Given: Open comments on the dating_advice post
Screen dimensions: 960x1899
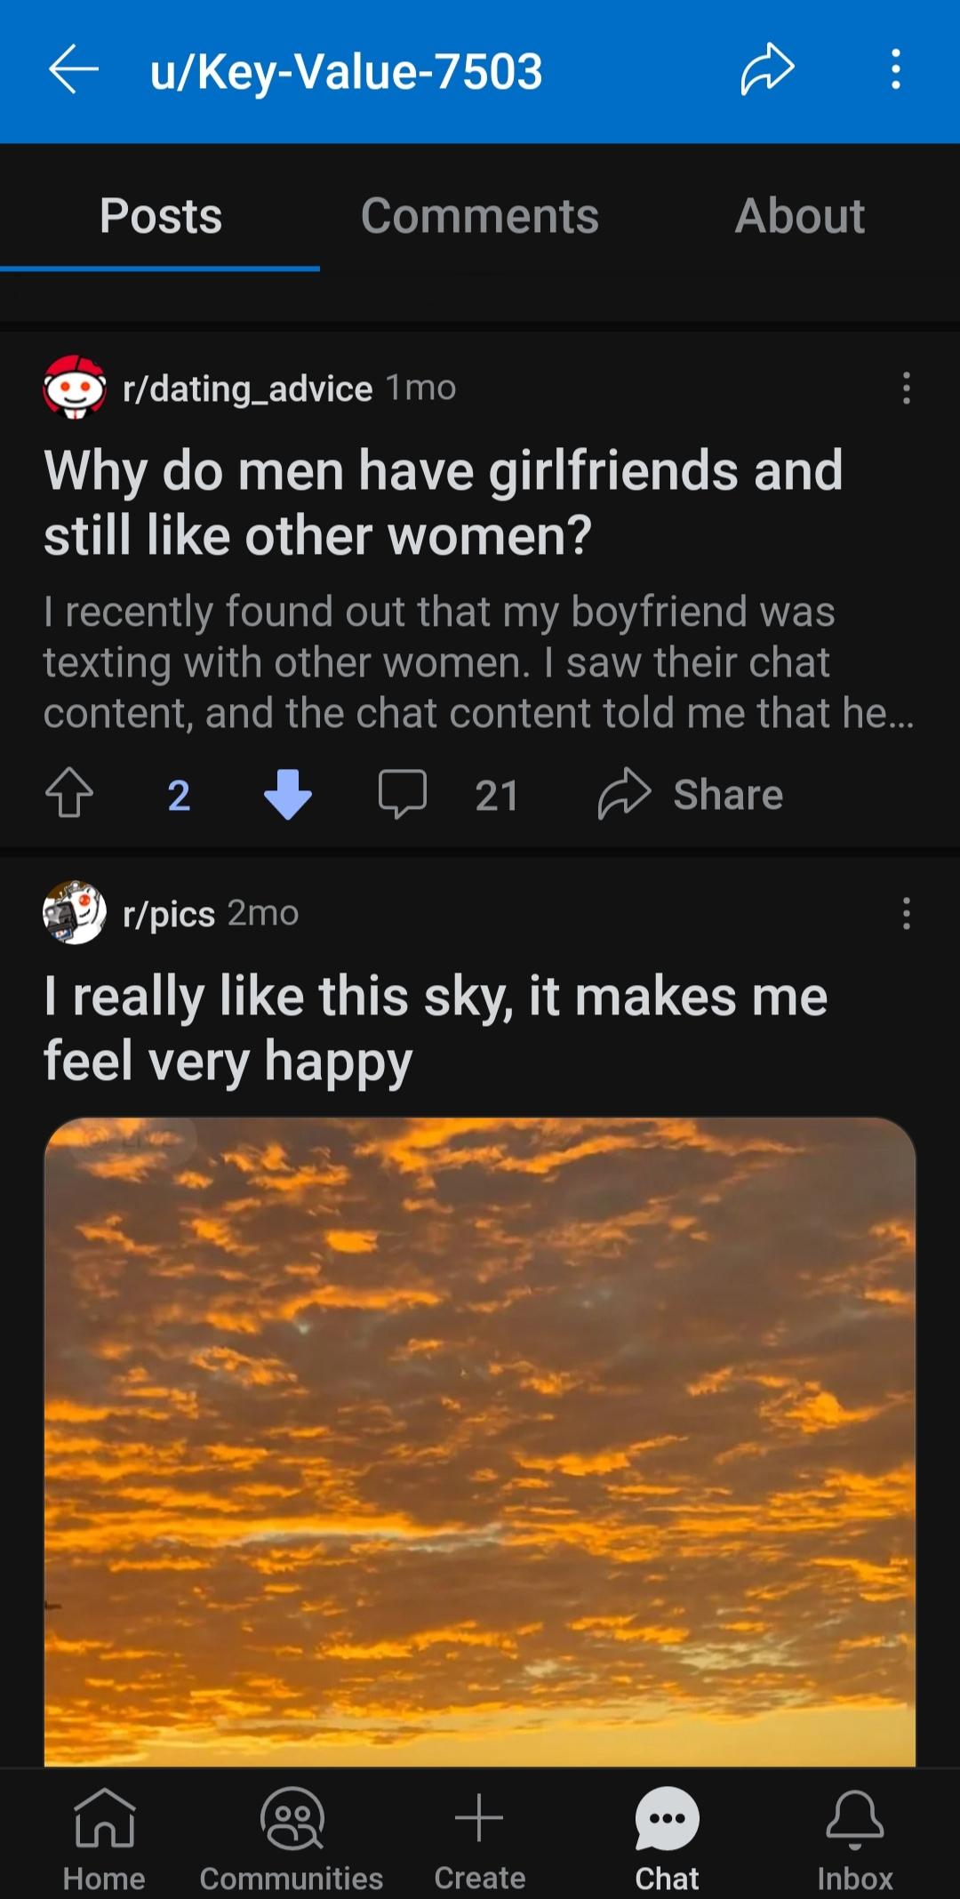Looking at the screenshot, I should 403,793.
